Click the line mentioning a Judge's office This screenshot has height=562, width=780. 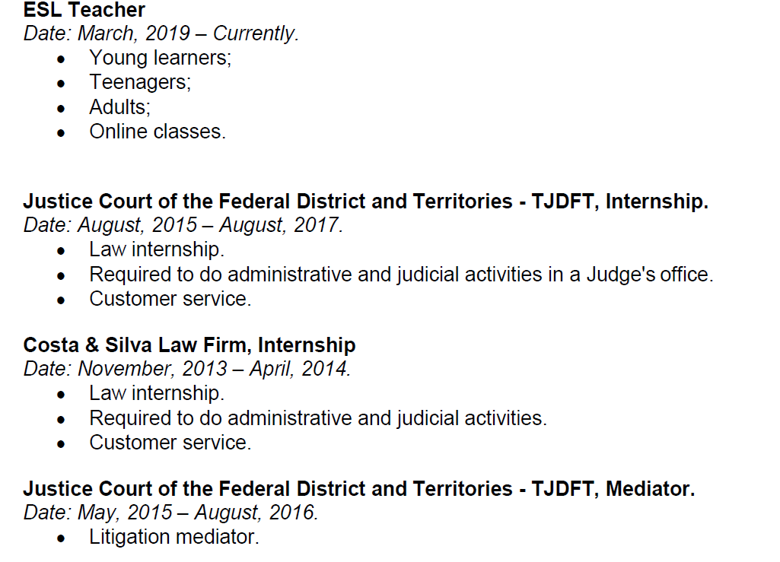(x=401, y=275)
